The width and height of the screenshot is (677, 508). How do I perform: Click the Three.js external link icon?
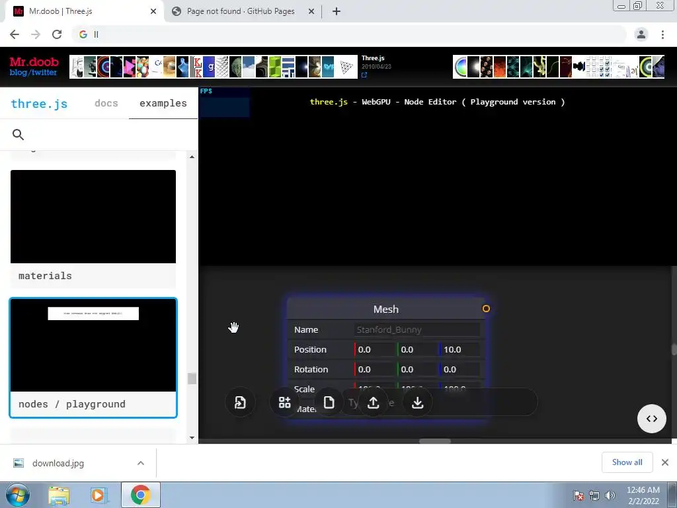(364, 75)
